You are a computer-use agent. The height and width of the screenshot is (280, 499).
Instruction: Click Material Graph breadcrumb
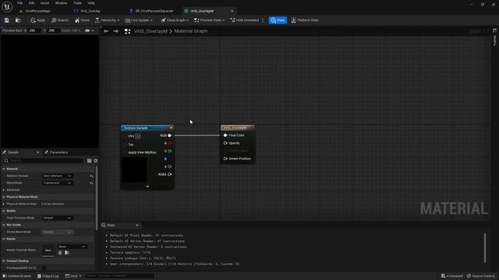[190, 31]
